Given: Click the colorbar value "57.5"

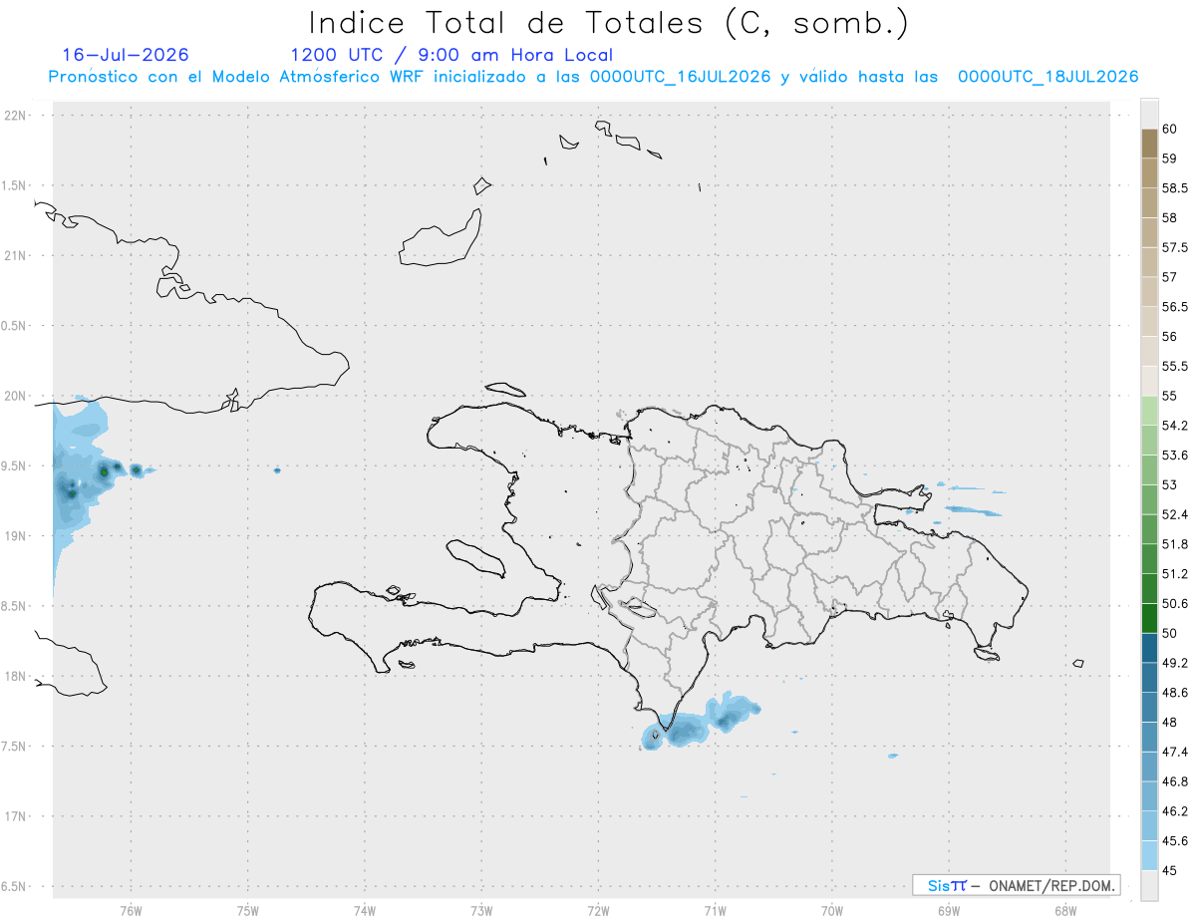Looking at the screenshot, I should click(x=1175, y=247).
